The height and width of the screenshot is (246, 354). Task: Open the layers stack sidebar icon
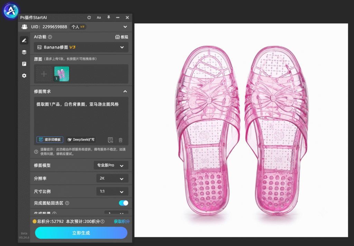click(24, 52)
